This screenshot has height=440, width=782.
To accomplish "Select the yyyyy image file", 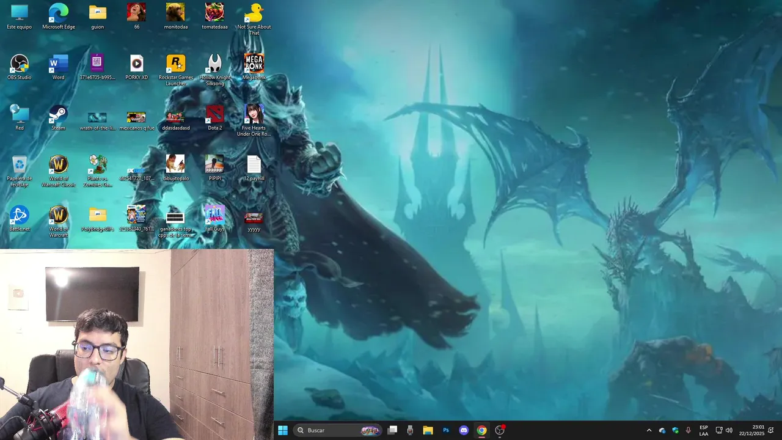I will [x=254, y=222].
